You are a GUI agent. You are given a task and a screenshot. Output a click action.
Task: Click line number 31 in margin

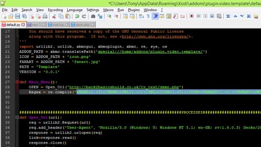[x=7, y=102]
